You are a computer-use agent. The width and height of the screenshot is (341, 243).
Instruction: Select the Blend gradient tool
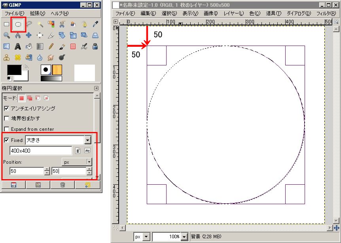tap(40, 46)
